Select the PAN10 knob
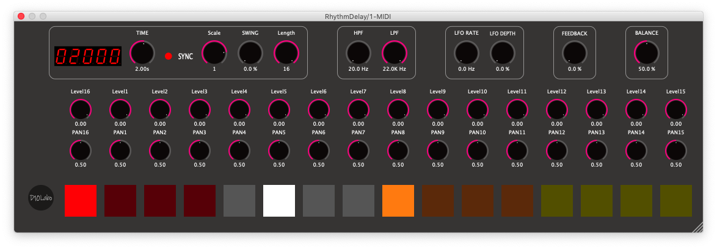 point(478,151)
